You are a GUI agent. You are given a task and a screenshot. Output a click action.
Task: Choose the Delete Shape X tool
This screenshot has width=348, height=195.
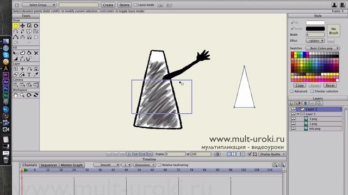pyautogui.click(x=36, y=53)
